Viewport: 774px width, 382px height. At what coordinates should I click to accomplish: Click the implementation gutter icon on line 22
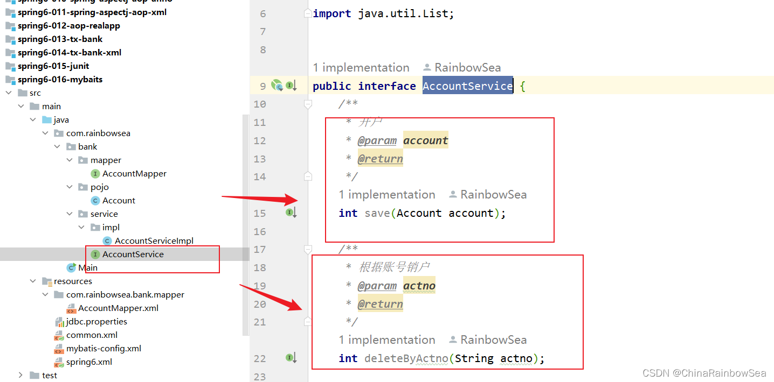[x=291, y=358]
